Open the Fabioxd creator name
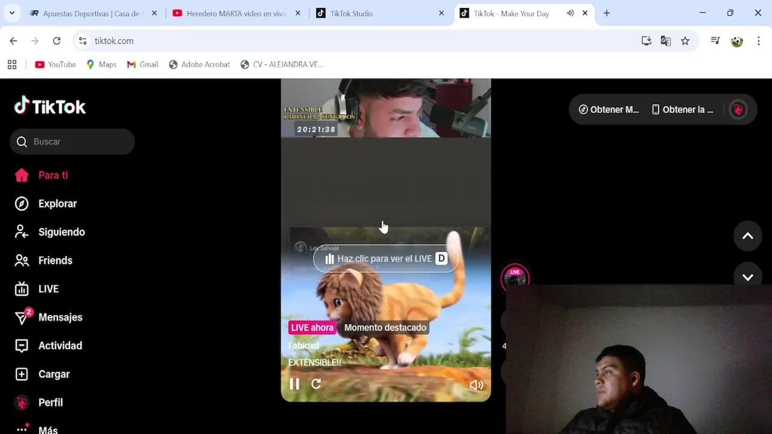 (x=303, y=345)
